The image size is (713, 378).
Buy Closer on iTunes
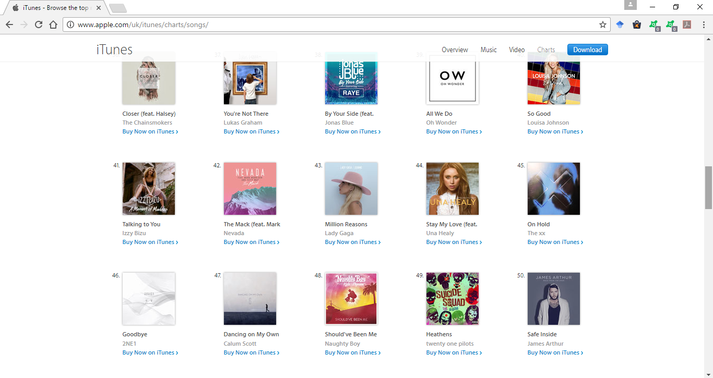tap(150, 131)
